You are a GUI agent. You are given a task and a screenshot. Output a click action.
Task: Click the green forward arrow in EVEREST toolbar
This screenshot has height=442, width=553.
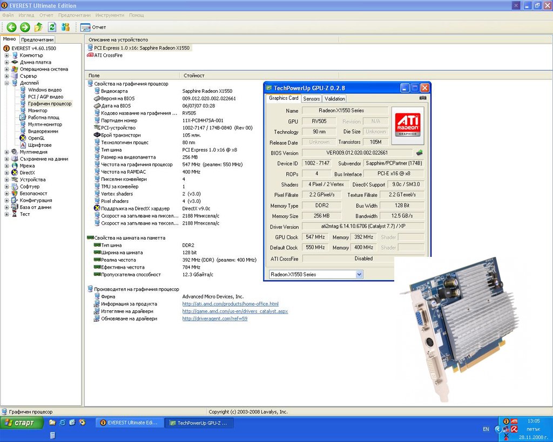point(25,27)
